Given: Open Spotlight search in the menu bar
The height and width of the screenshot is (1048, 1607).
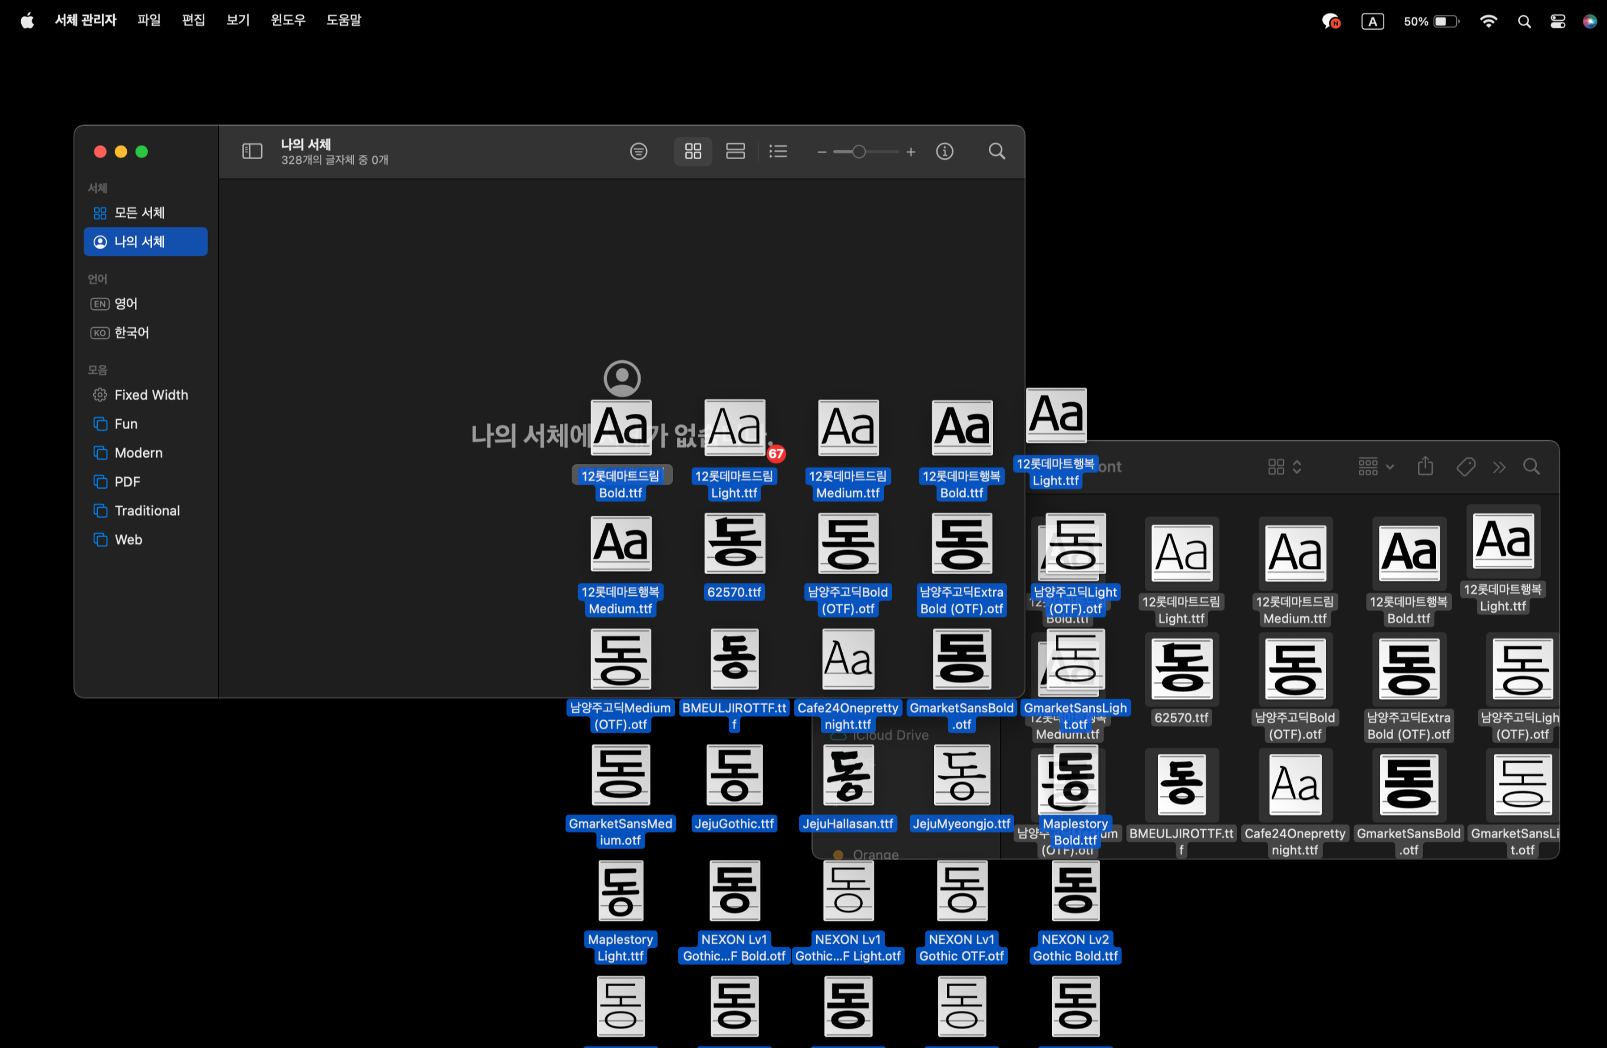Looking at the screenshot, I should (x=1524, y=22).
